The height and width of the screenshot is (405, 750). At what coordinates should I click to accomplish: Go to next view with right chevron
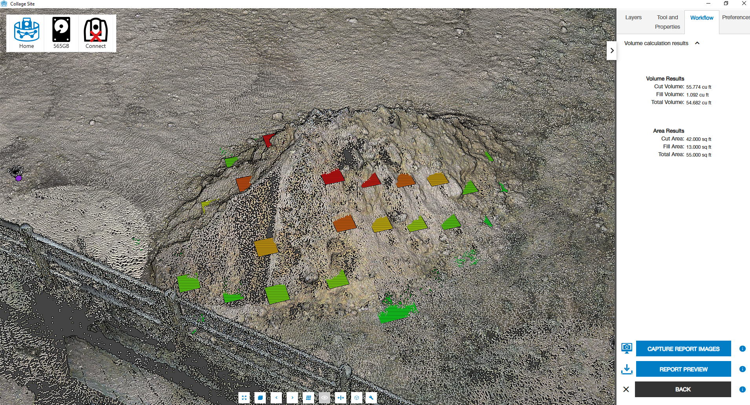pyautogui.click(x=293, y=398)
